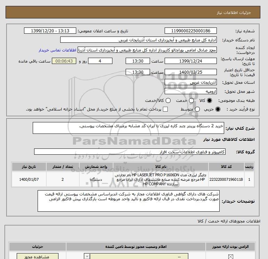The width and height of the screenshot is (268, 259).
Task: Open the اعلام وضعیت مجوز dropdown
Action: click(x=136, y=257)
